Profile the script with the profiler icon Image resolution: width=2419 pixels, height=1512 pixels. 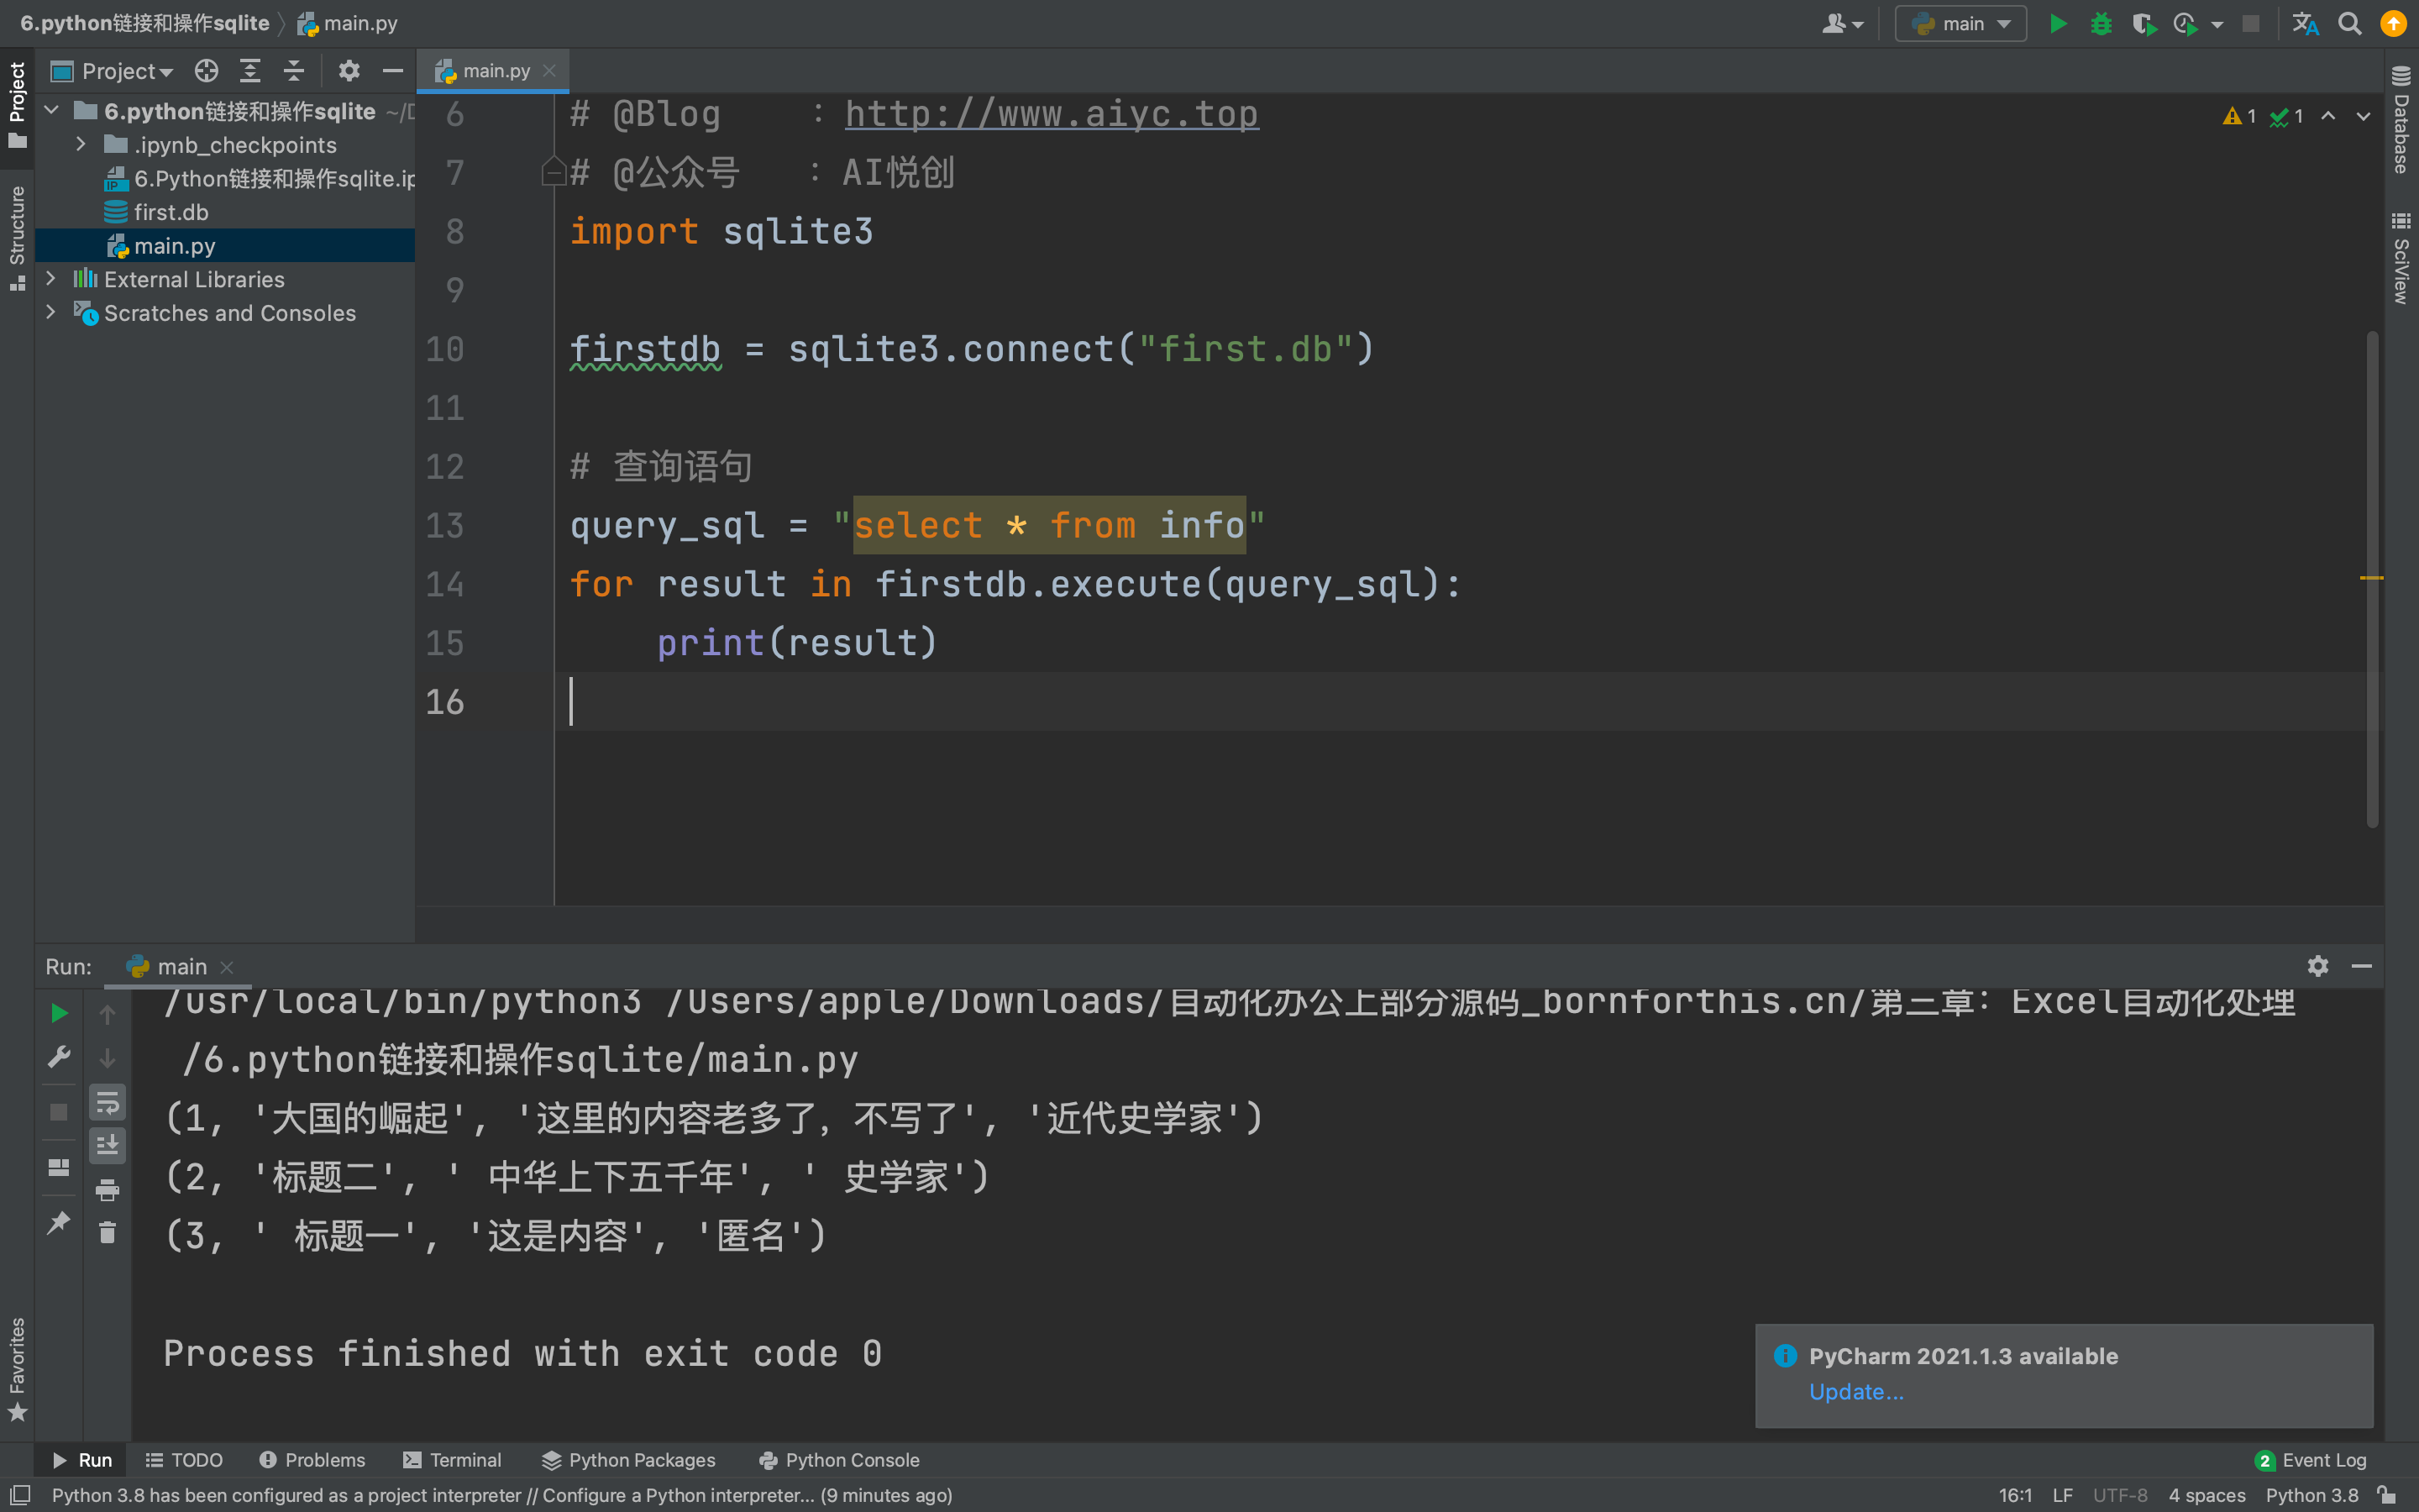[2187, 23]
